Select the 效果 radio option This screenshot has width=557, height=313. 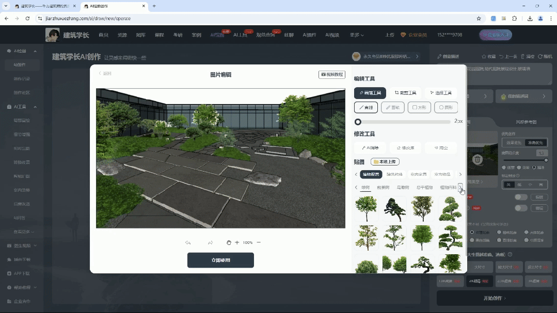(519, 168)
